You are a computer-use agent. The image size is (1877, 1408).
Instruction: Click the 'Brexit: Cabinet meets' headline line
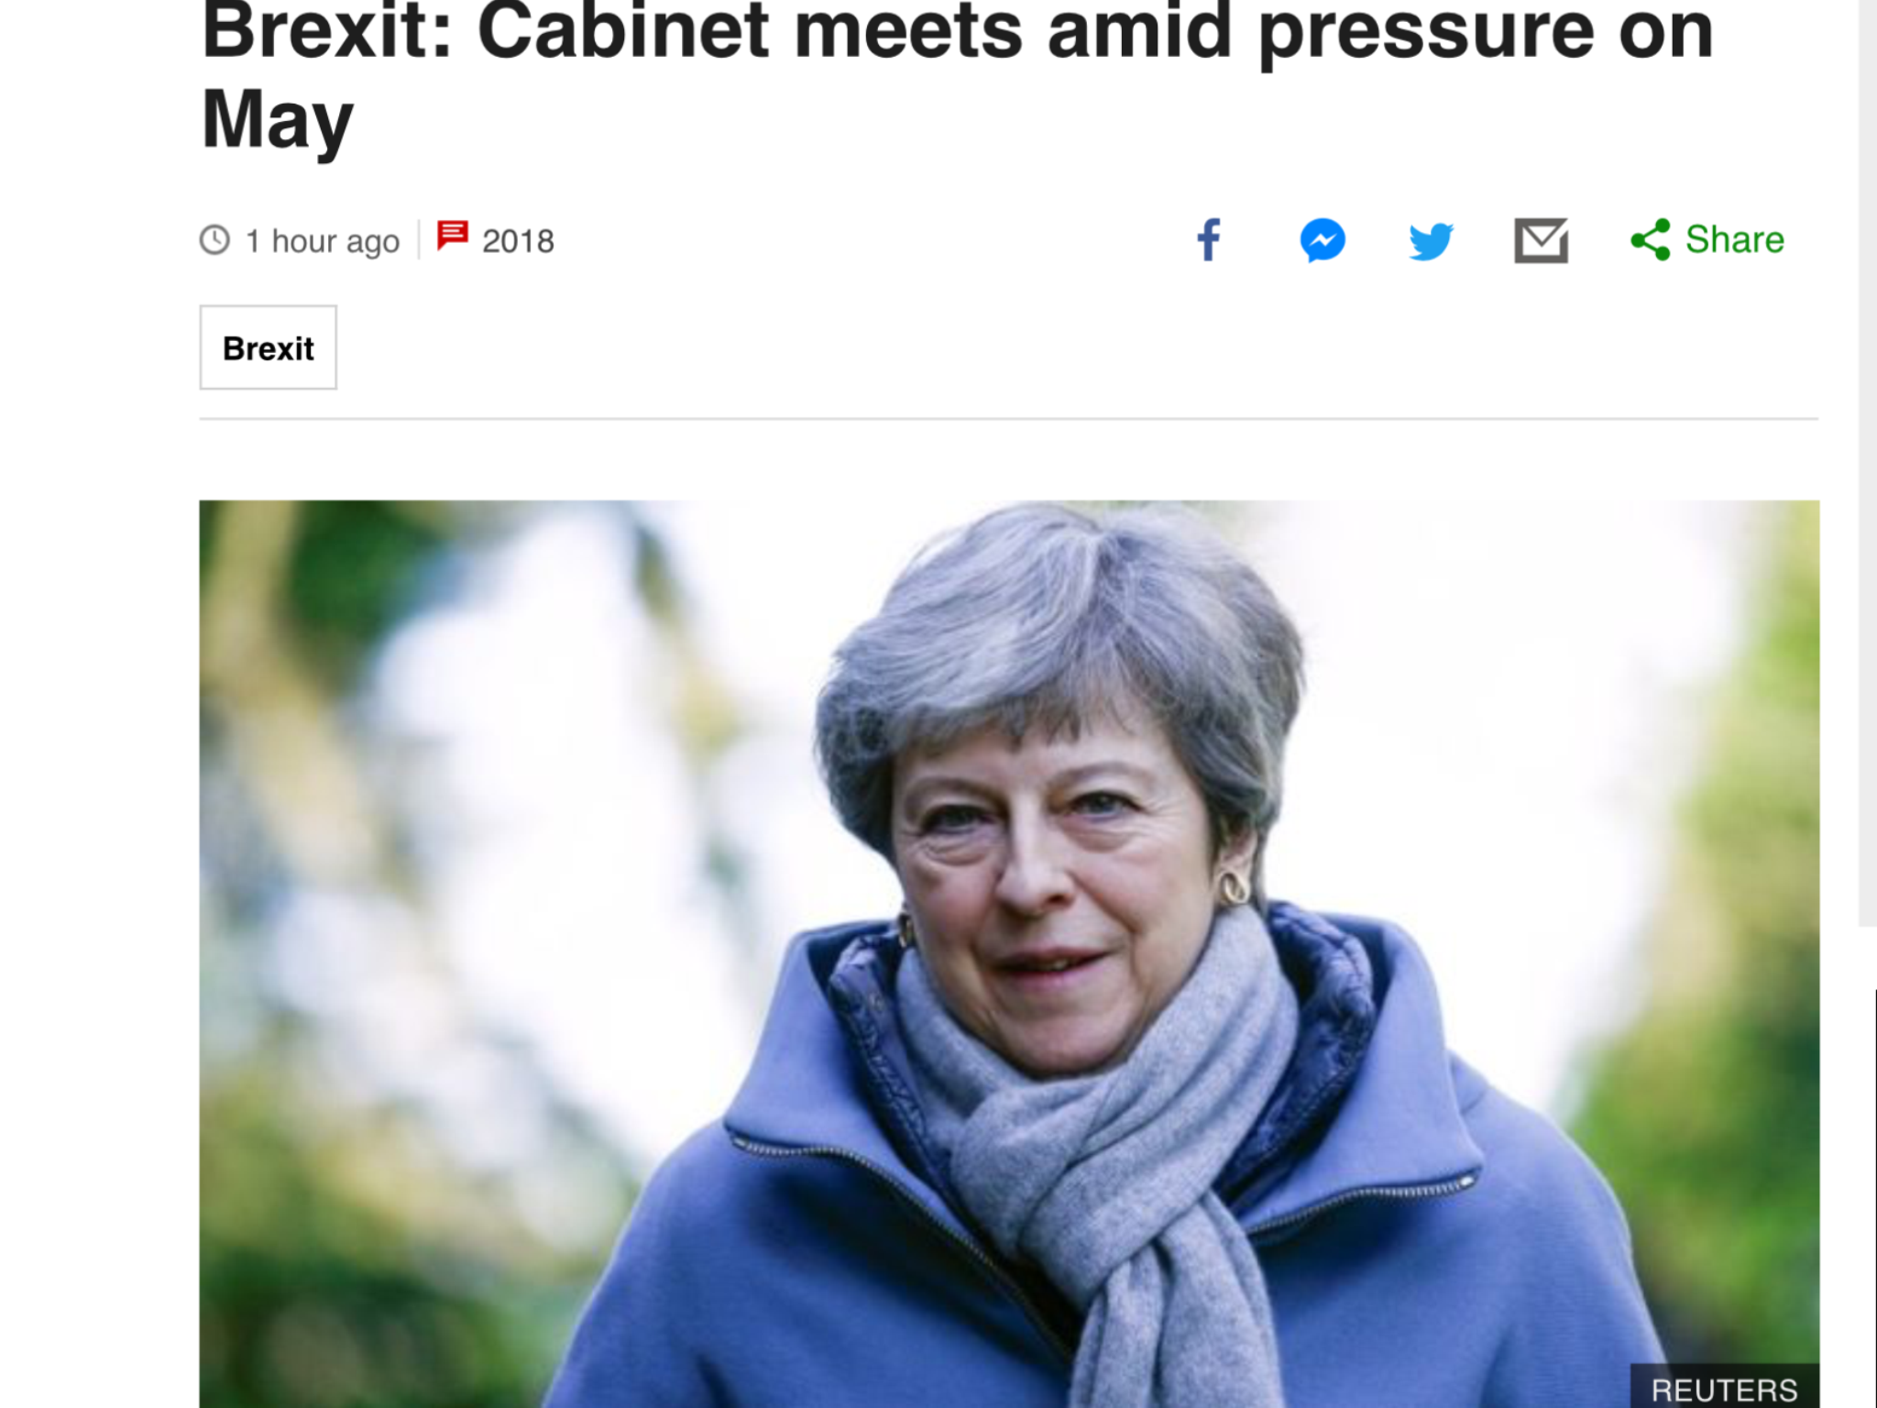pyautogui.click(x=957, y=32)
